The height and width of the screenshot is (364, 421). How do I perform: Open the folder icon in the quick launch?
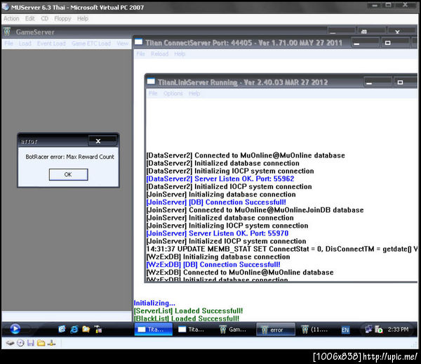pyautogui.click(x=86, y=329)
